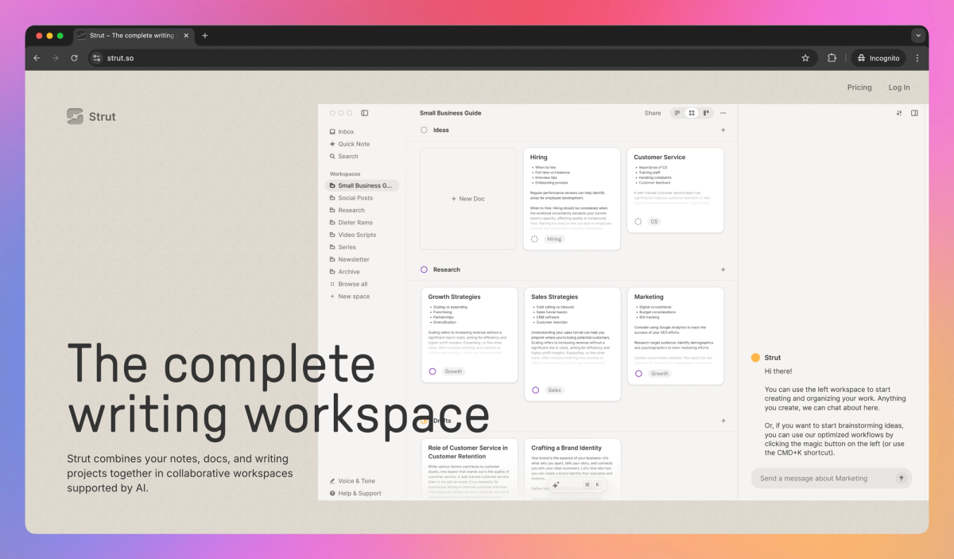The height and width of the screenshot is (559, 954).
Task: Click the Research section purple status icon
Action: click(424, 270)
